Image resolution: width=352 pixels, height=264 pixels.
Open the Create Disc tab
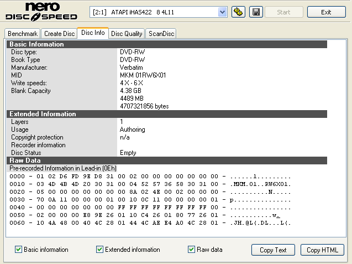59,34
